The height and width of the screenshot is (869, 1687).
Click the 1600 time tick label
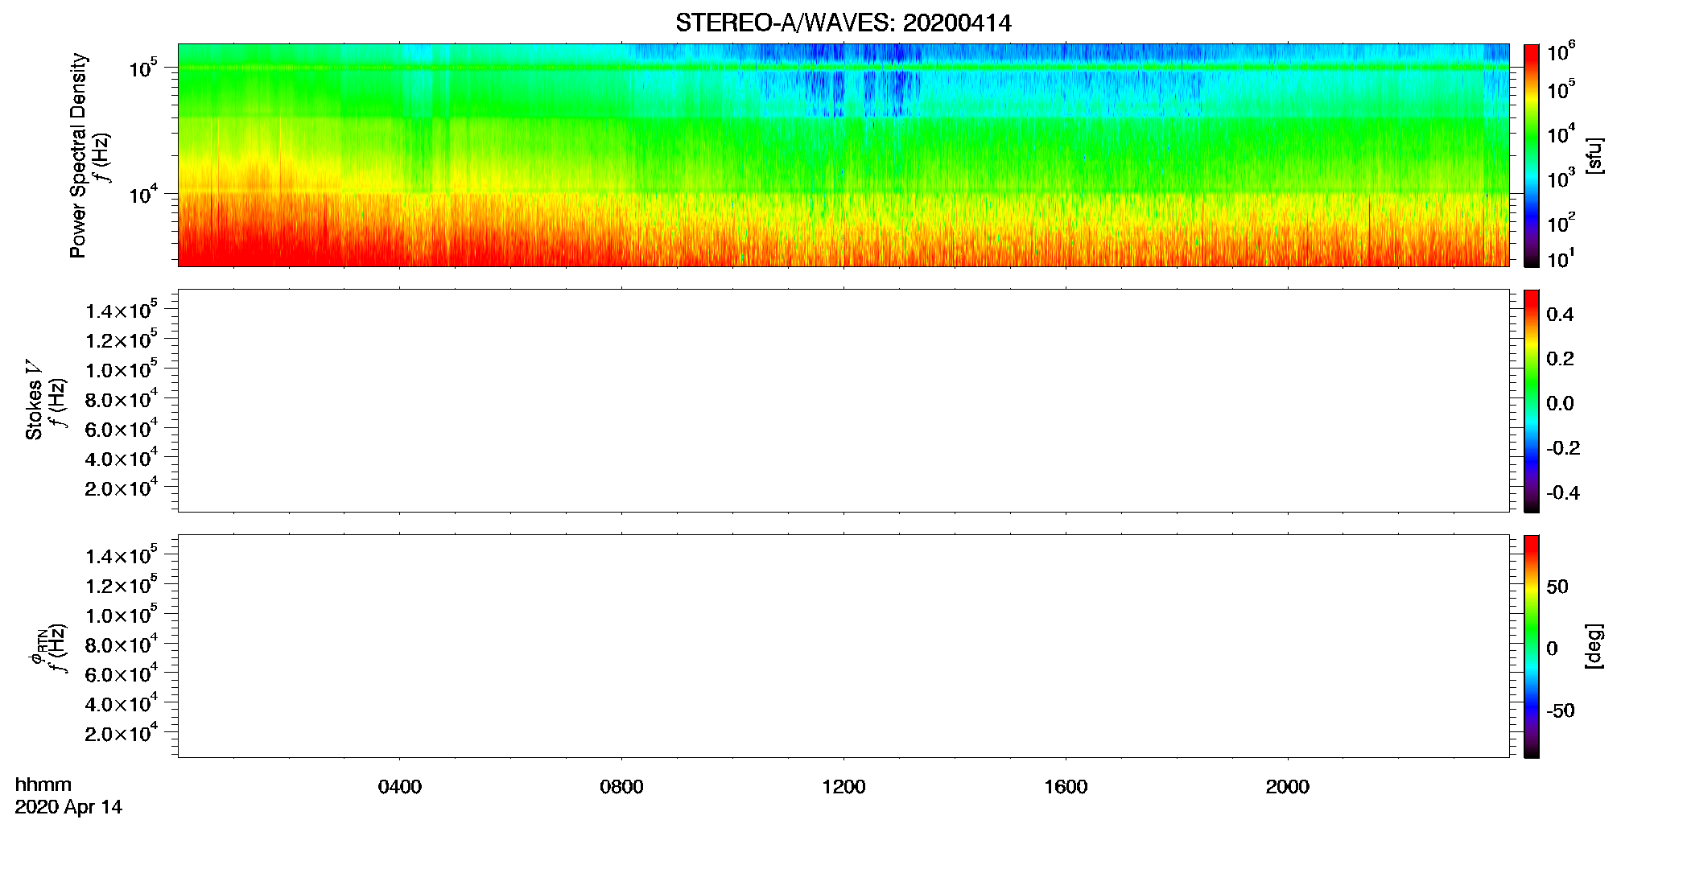[x=1066, y=787]
